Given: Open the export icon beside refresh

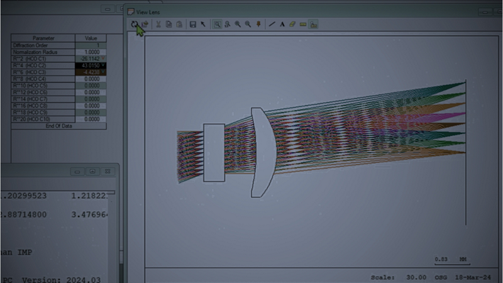Looking at the screenshot, I should pos(145,25).
